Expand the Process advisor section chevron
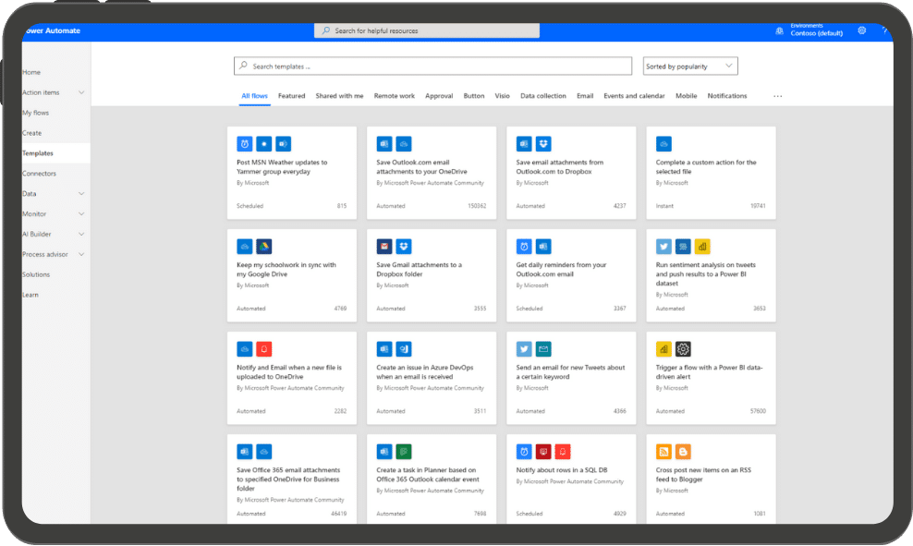Viewport: 913px width, 546px height. click(x=81, y=254)
